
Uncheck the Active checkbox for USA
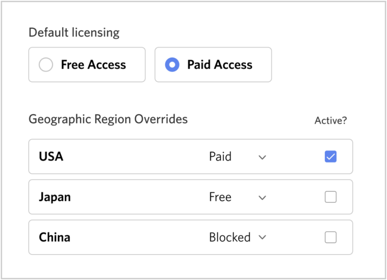click(x=330, y=157)
